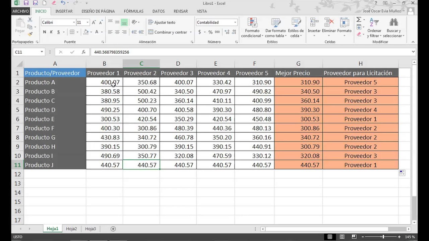This screenshot has height=241, width=429.
Task: Toggle bold N formatting
Action: (x=45, y=32)
